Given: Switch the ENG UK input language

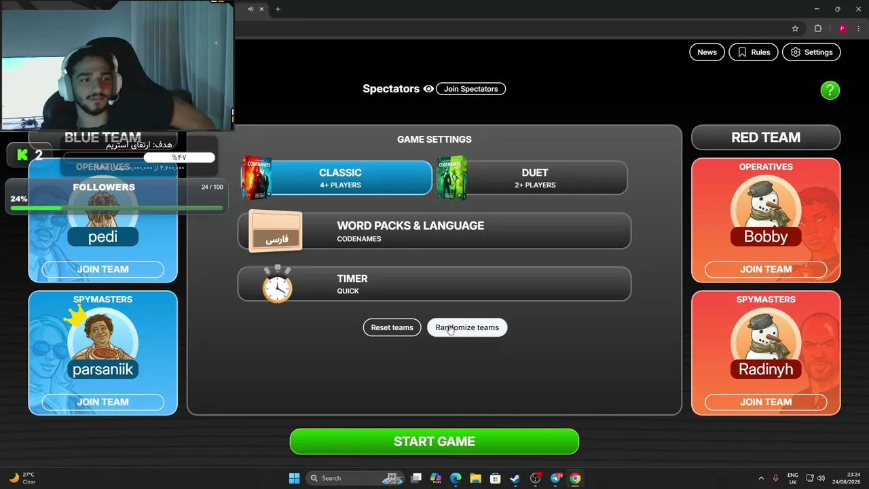Looking at the screenshot, I should tap(793, 478).
